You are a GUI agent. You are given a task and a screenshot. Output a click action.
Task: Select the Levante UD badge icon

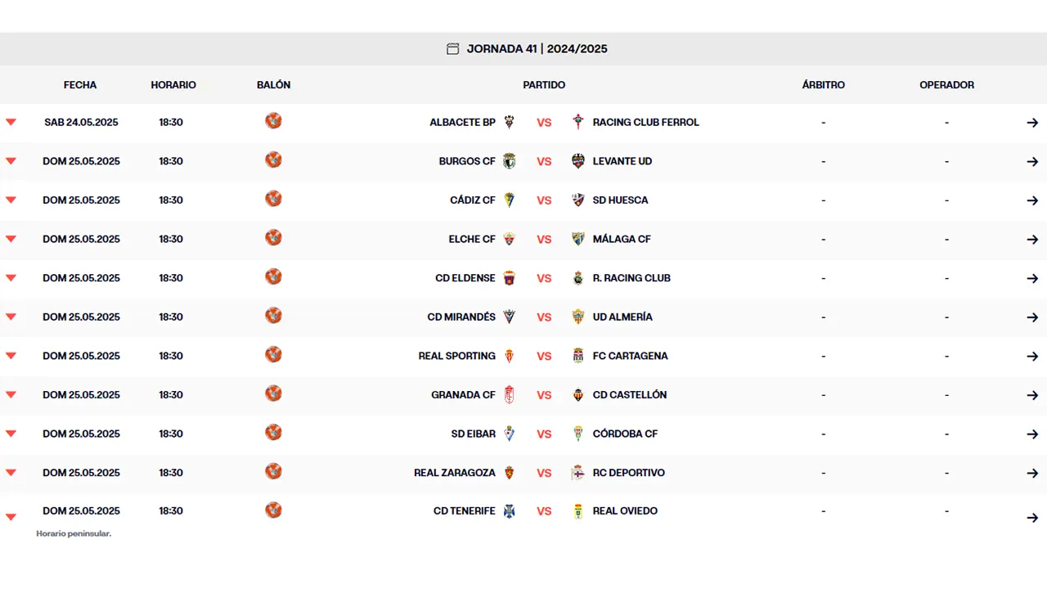click(x=580, y=160)
